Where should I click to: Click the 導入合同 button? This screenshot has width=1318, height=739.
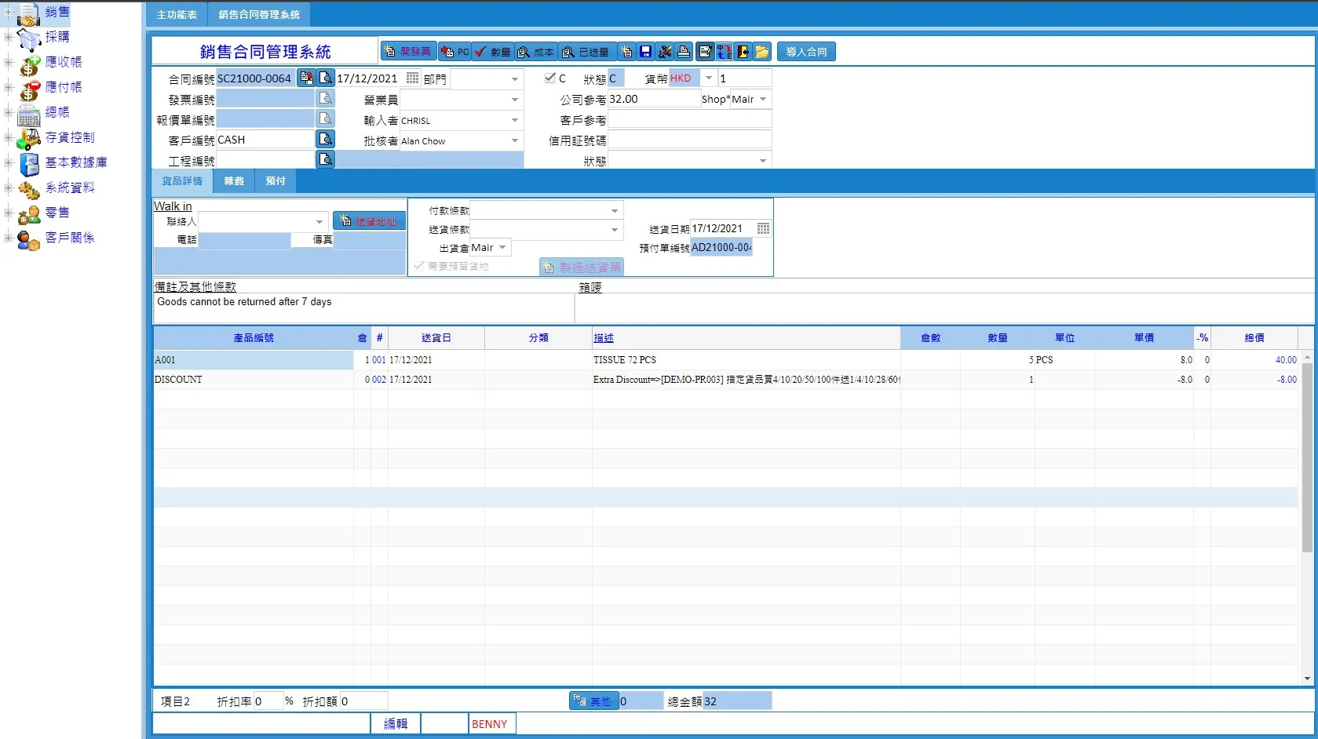coord(806,52)
